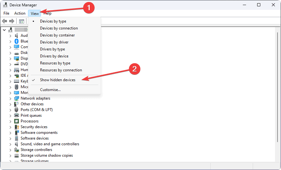Maximize the Device Manager window
This screenshot has width=281, height=170.
click(259, 5)
